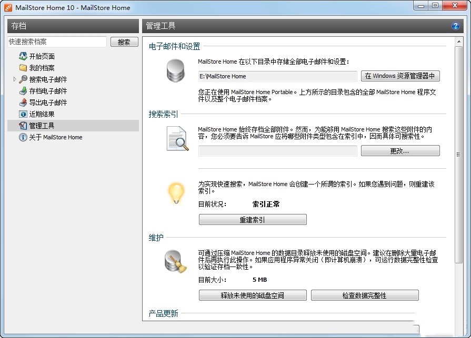Open the help question mark icon
Viewport: 471px width, 338px height.
pyautogui.click(x=456, y=25)
